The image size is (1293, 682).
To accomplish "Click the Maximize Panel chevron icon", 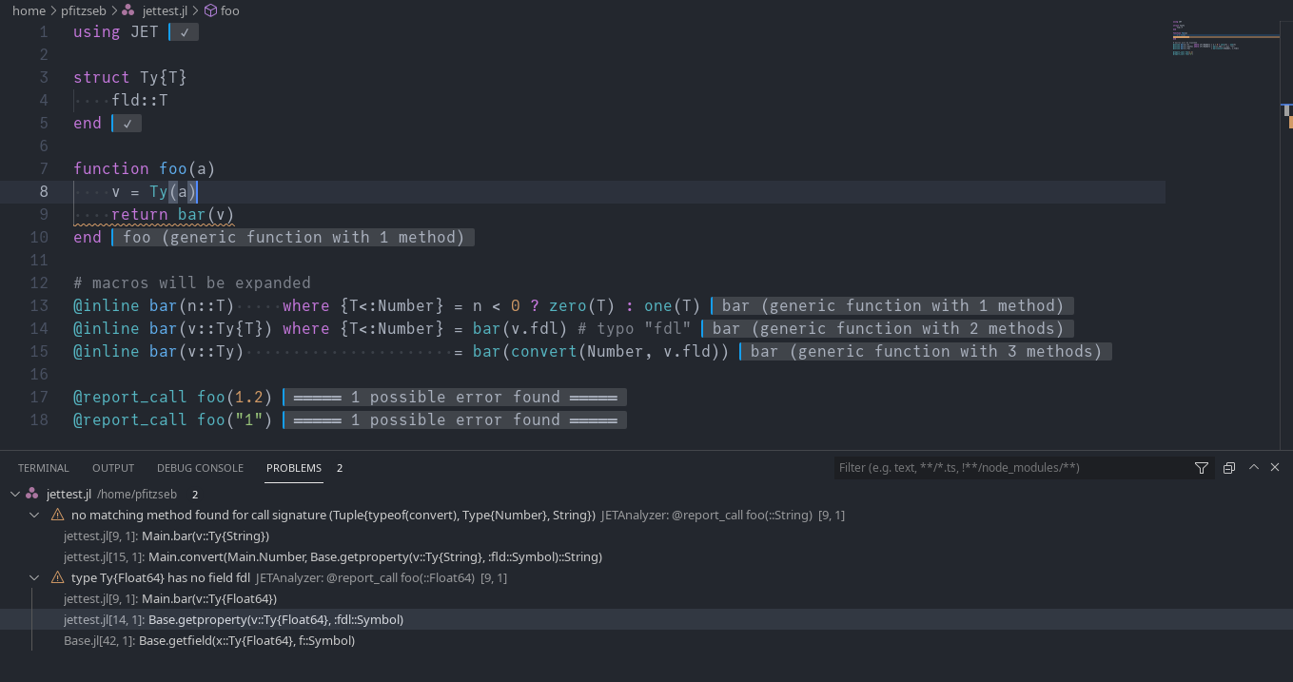I will (x=1253, y=467).
